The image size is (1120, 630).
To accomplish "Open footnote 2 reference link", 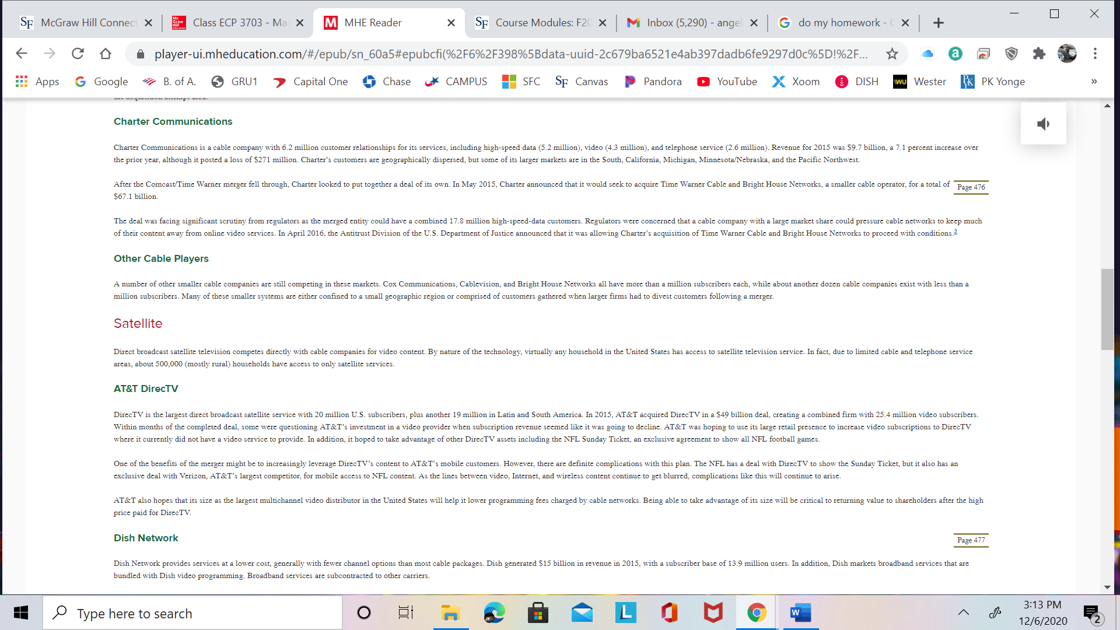I will 956,232.
